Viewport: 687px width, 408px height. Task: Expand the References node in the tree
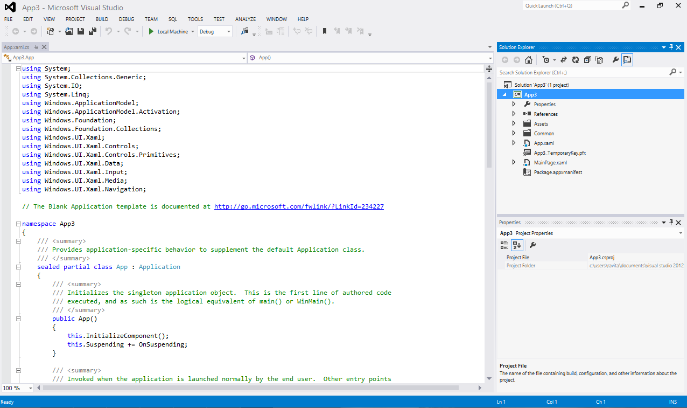pos(514,114)
